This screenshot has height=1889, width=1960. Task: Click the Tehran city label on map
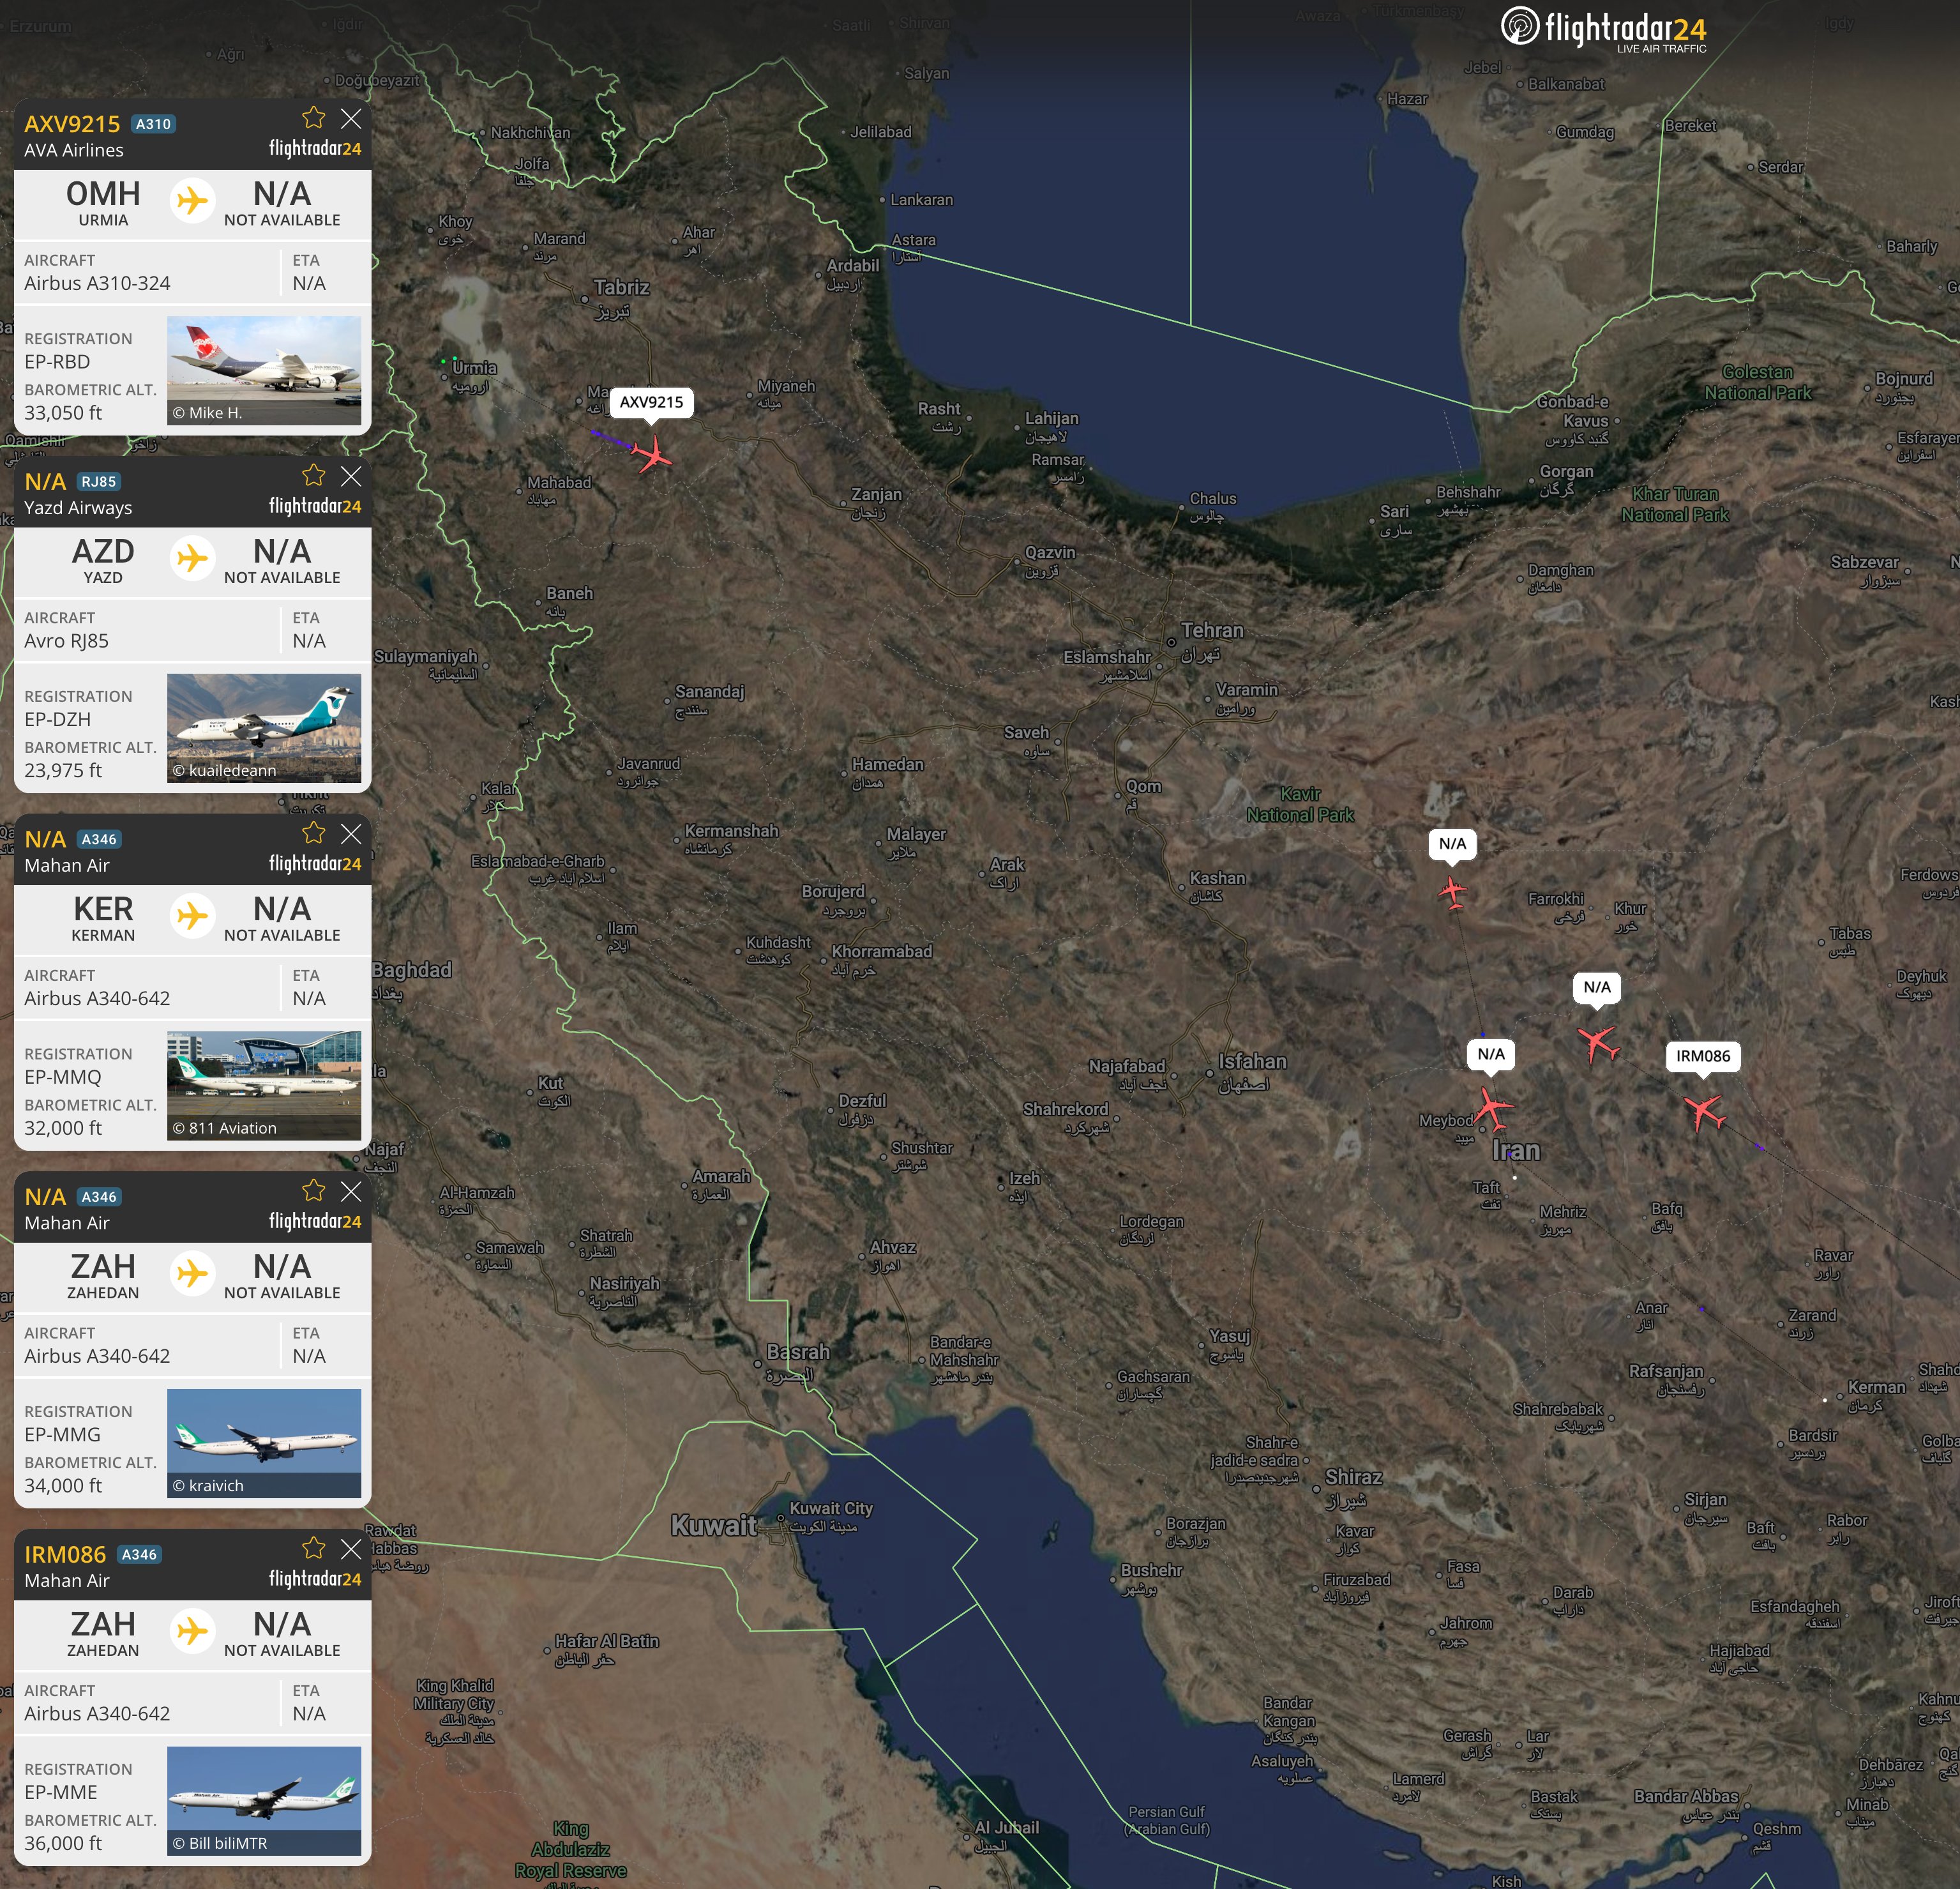1212,630
